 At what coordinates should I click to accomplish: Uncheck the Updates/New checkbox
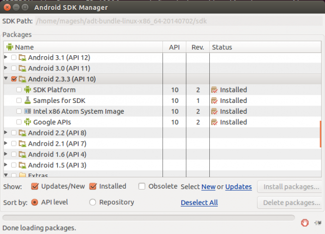pyautogui.click(x=34, y=186)
